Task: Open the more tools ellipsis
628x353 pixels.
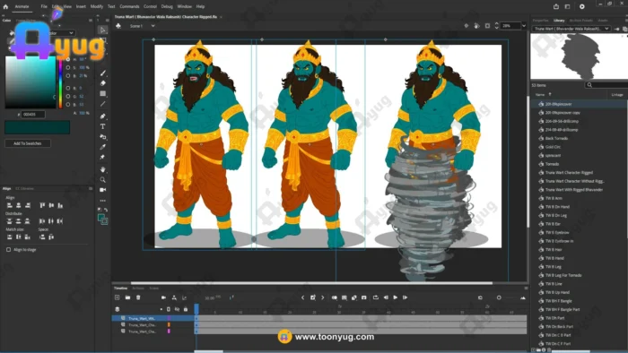Action: coord(103,201)
